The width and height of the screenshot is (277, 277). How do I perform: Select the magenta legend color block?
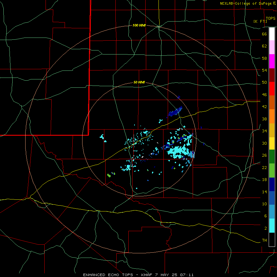272,61
